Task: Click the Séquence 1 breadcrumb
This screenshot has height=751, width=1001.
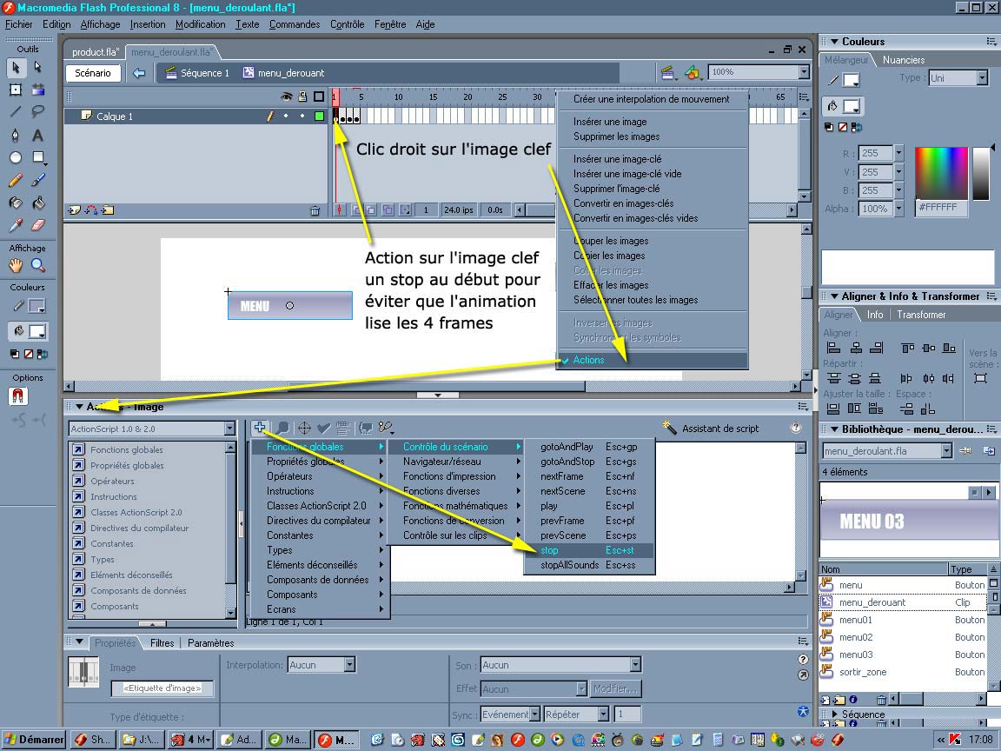Action: 197,73
